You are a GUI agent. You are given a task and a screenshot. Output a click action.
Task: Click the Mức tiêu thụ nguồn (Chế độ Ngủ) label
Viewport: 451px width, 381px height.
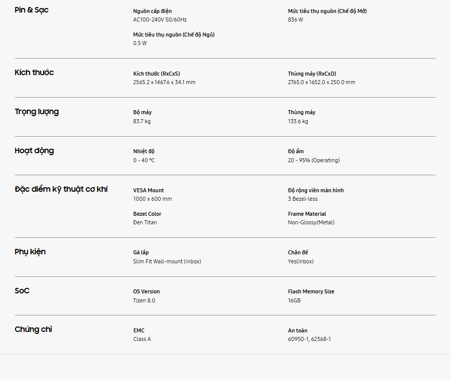click(x=174, y=35)
